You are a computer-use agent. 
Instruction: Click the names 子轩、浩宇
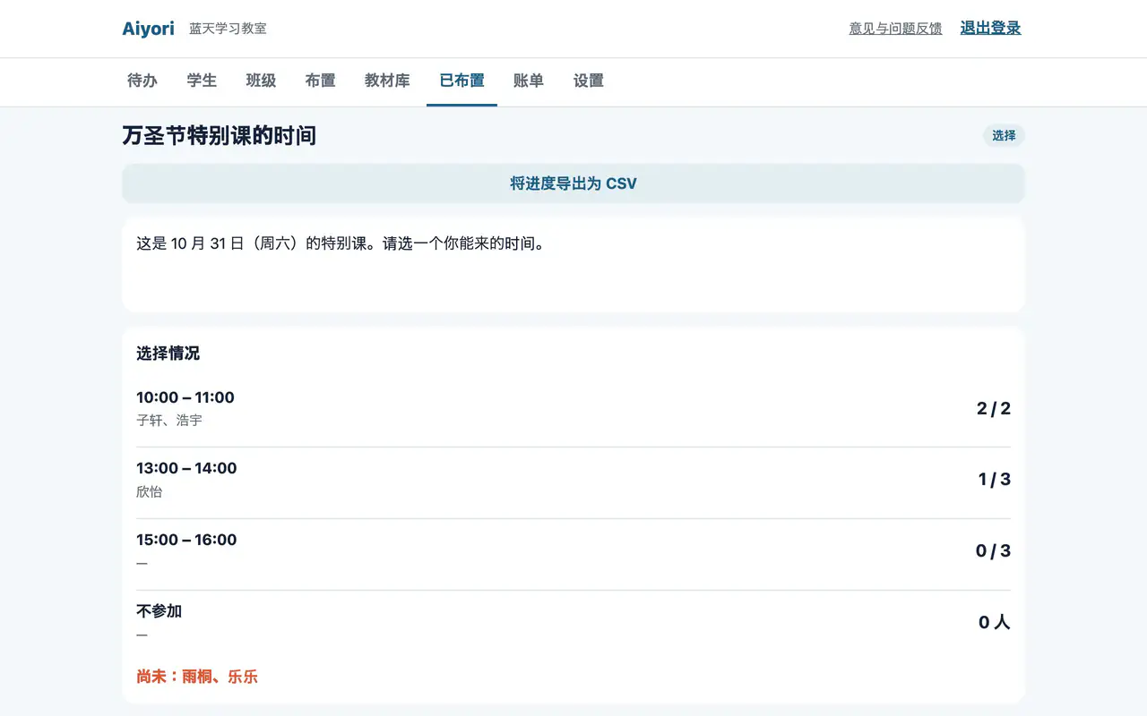pos(169,420)
